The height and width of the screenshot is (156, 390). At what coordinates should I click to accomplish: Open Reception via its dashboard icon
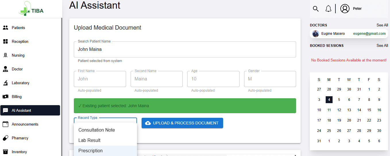(5, 41)
